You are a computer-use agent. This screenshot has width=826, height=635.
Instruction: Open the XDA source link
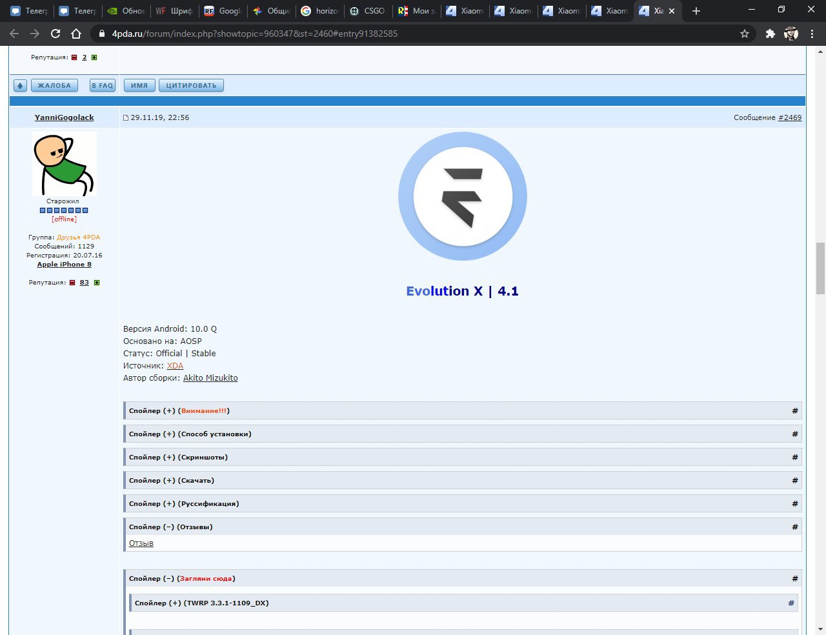[175, 366]
